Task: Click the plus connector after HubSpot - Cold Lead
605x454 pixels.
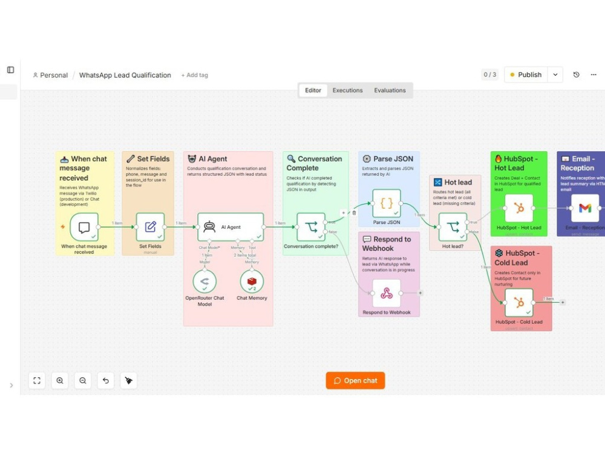Action: (563, 302)
